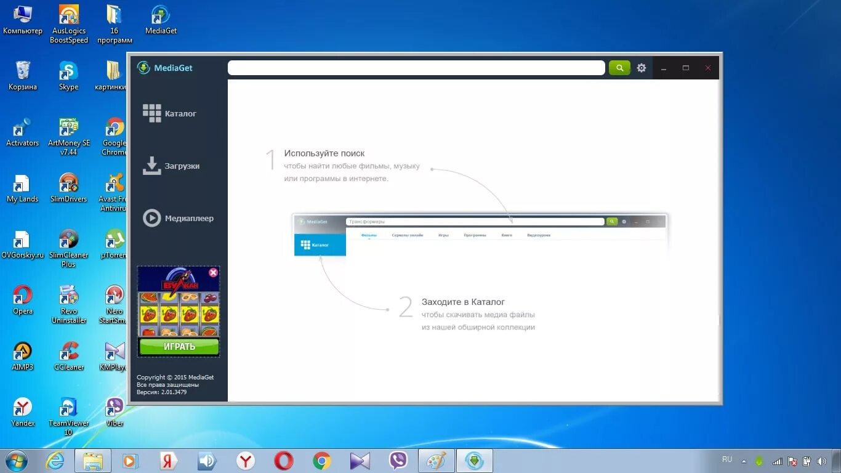The height and width of the screenshot is (473, 841).
Task: Open the volume control in tray
Action: (821, 461)
